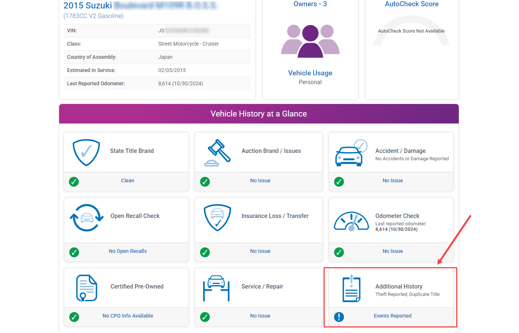This screenshot has width=519, height=333.
Task: Click Last Reported Odometer value in table
Action: click(181, 83)
